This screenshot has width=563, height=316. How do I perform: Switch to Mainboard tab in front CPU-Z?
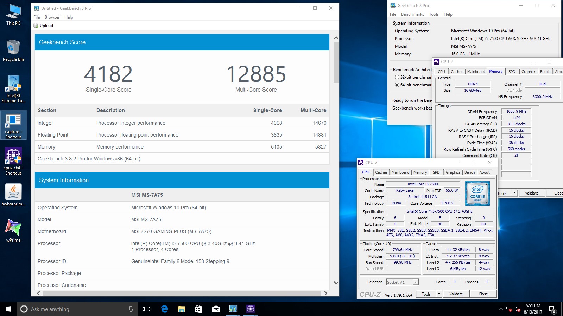(400, 172)
